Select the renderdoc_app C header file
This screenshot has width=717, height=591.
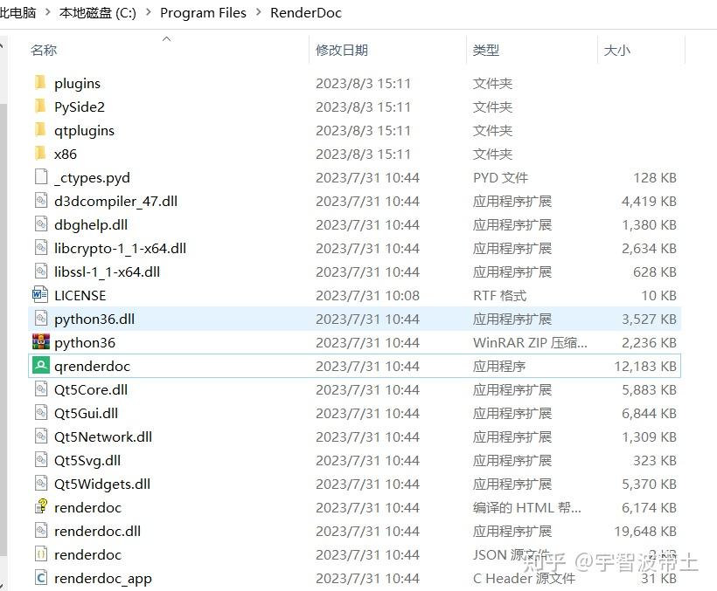point(105,578)
